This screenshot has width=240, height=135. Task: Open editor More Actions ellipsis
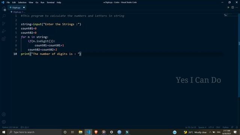[x=237, y=7]
